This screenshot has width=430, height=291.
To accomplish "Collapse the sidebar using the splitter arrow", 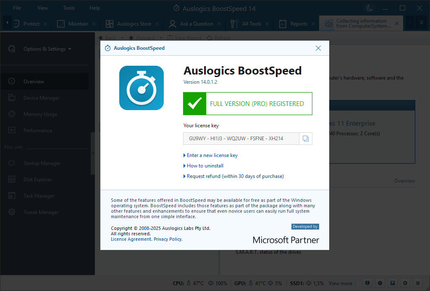I will (93, 153).
